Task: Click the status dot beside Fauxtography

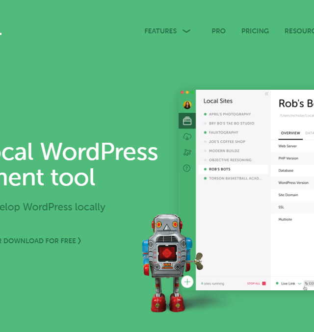Action: tap(205, 132)
